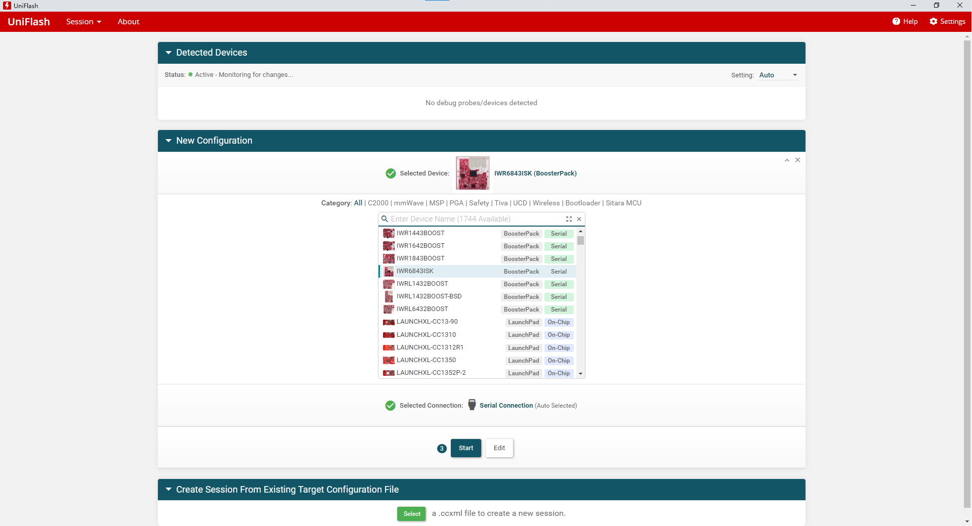Screen dimensions: 972x526
Task: Collapse Create Session From Existing Target section
Action: click(x=168, y=490)
